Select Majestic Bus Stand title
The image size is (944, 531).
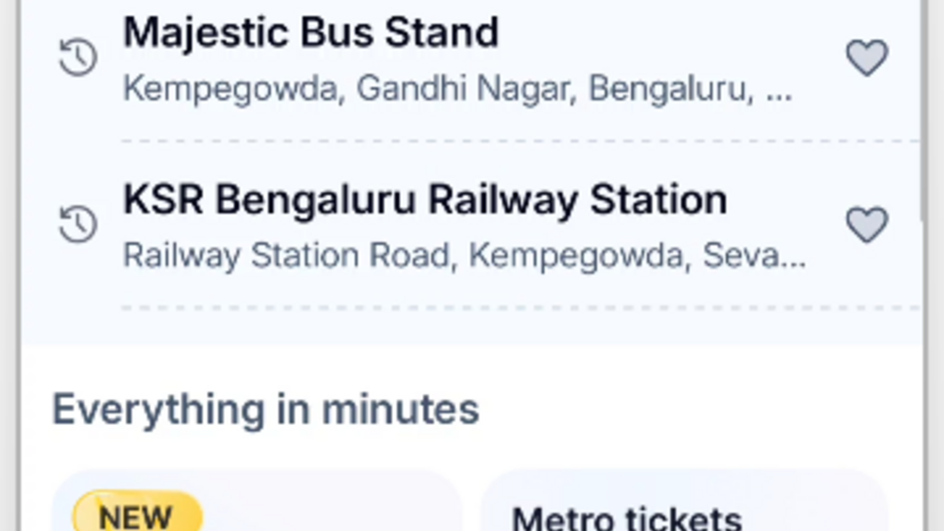point(311,33)
